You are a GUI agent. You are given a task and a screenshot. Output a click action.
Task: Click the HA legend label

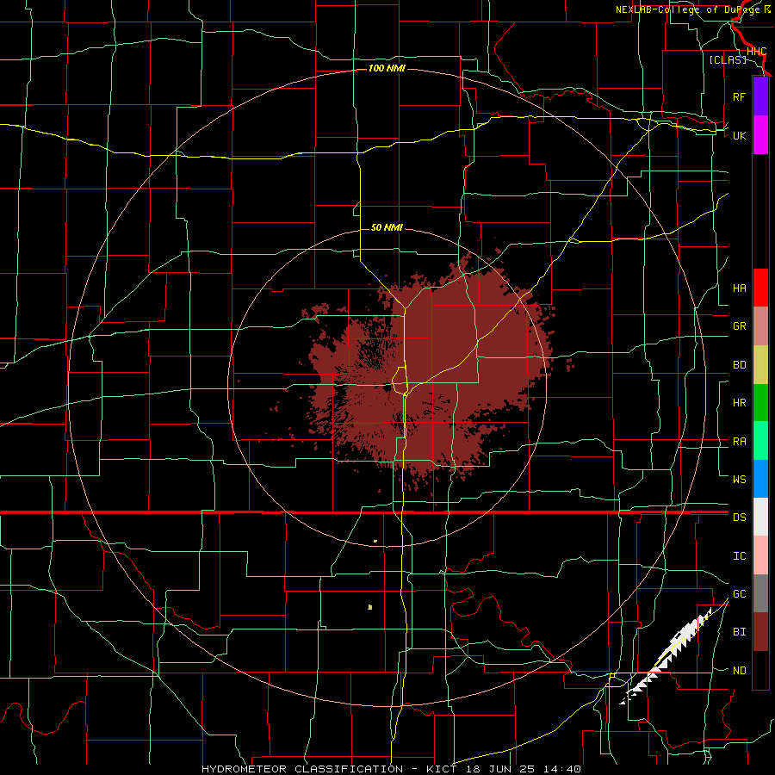[739, 288]
